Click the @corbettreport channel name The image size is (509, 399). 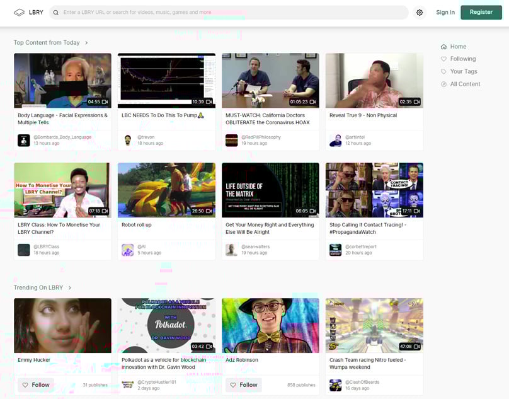click(361, 246)
